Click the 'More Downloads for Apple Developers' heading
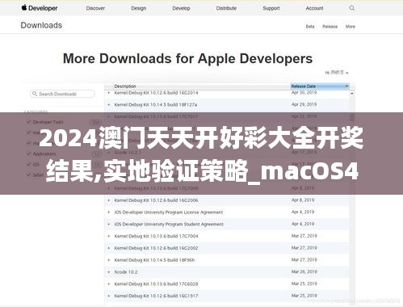Viewport: 403px width, 307px height. [187, 58]
